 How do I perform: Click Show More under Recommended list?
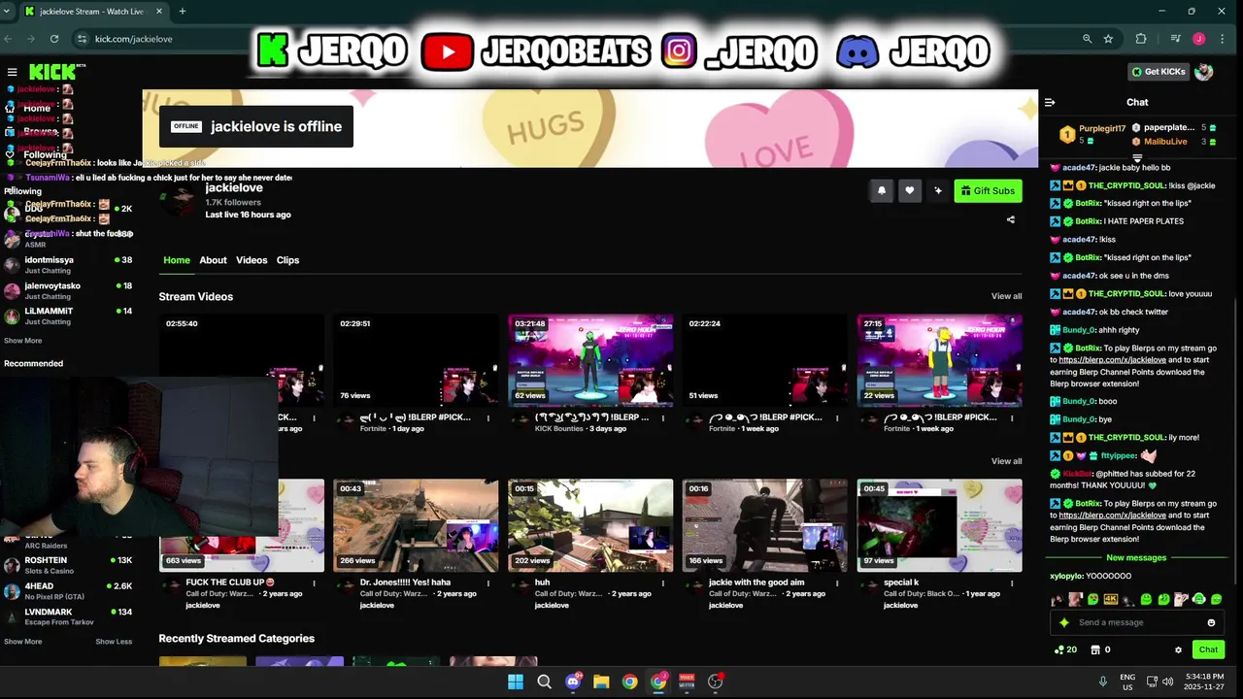22,642
